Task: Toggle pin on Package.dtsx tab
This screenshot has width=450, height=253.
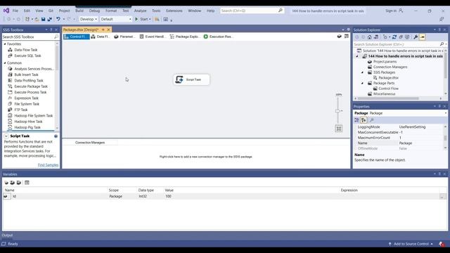Action: coord(103,30)
